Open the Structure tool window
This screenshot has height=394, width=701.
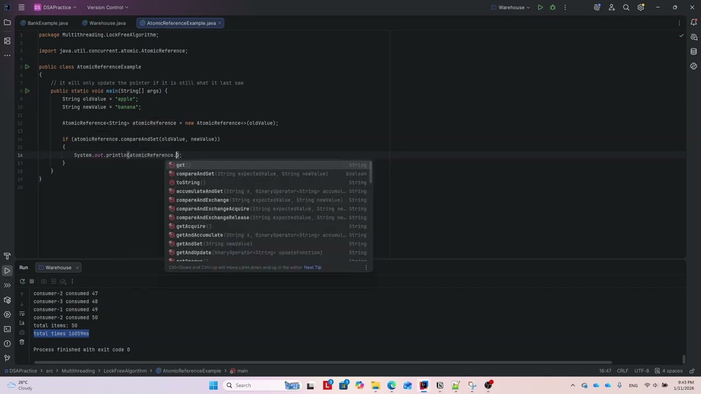[7, 41]
